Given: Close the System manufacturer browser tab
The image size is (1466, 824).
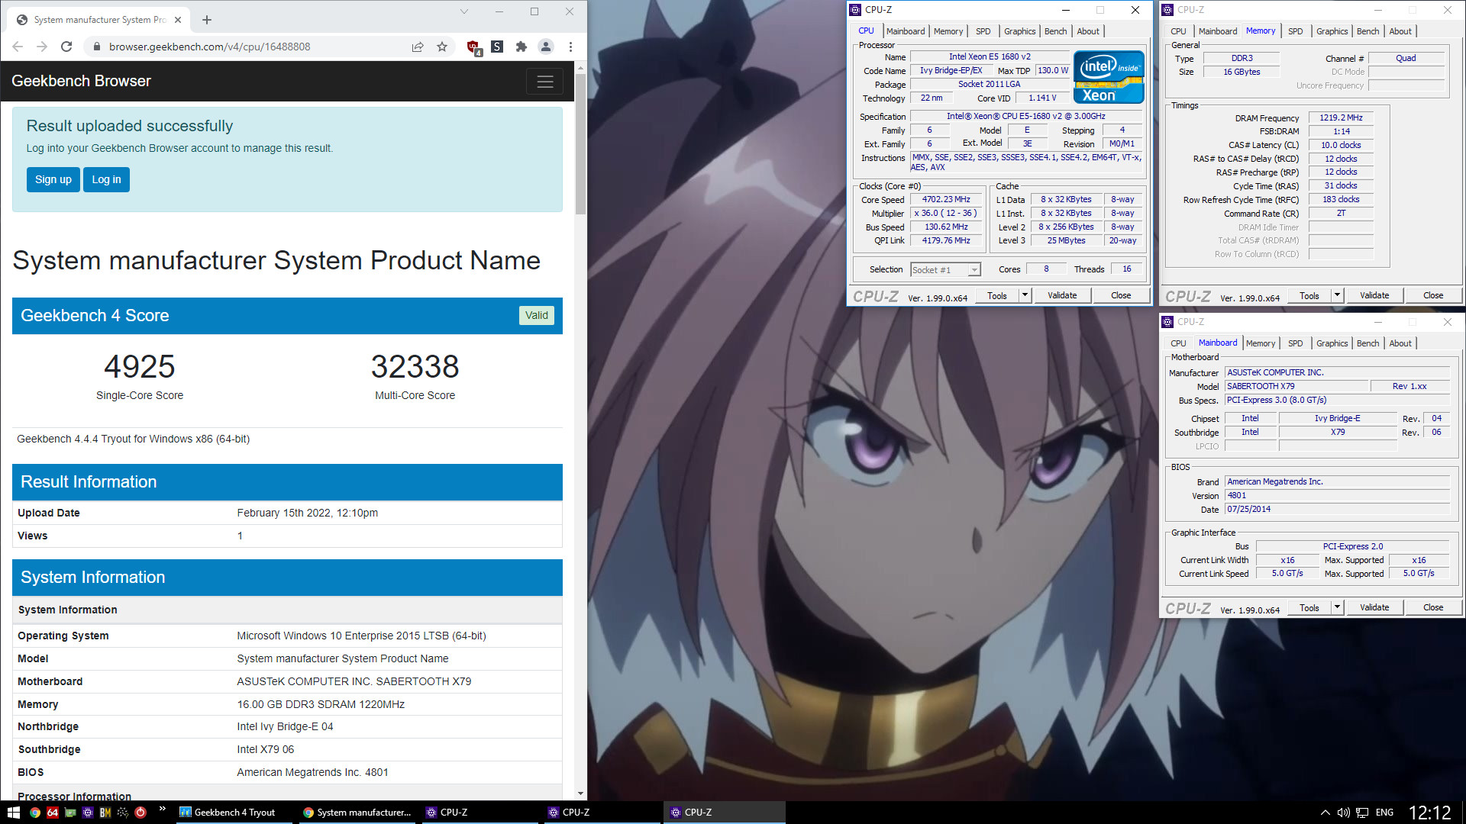Looking at the screenshot, I should click(178, 20).
